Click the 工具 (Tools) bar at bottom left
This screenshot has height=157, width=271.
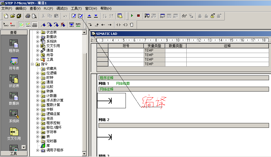click(14, 153)
